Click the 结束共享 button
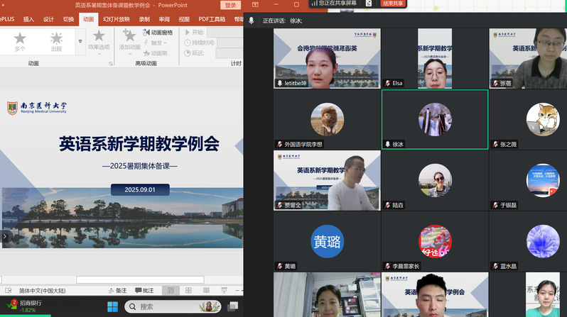567x317 pixels. (x=392, y=4)
